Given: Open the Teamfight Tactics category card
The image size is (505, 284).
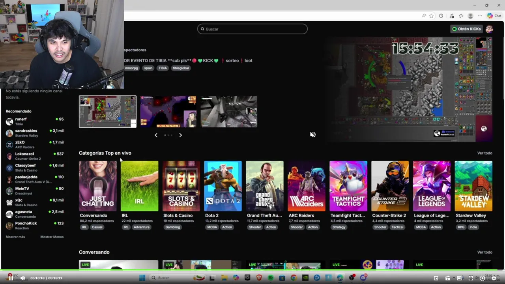Looking at the screenshot, I should click(348, 186).
